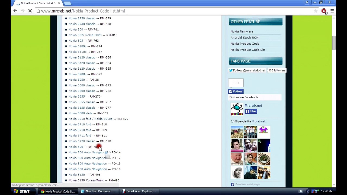
Task: Open the Nokia 3610 fold / Nokia 3610a link
Action: pos(90,119)
